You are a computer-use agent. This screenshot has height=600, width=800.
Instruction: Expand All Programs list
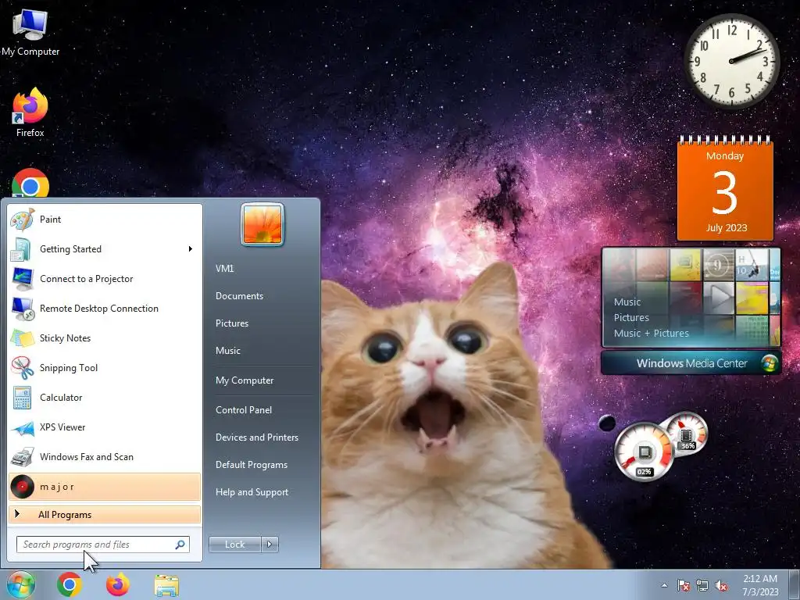pyautogui.click(x=105, y=515)
